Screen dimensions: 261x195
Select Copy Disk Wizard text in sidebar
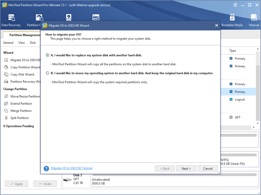point(22,74)
